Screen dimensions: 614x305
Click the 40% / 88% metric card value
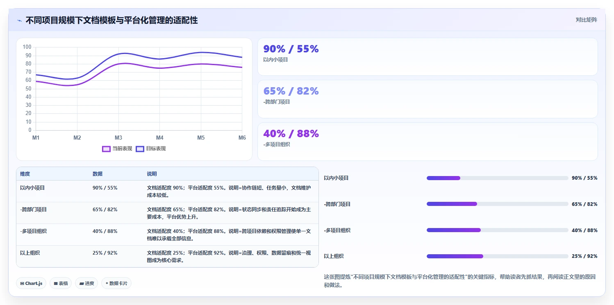[291, 133]
